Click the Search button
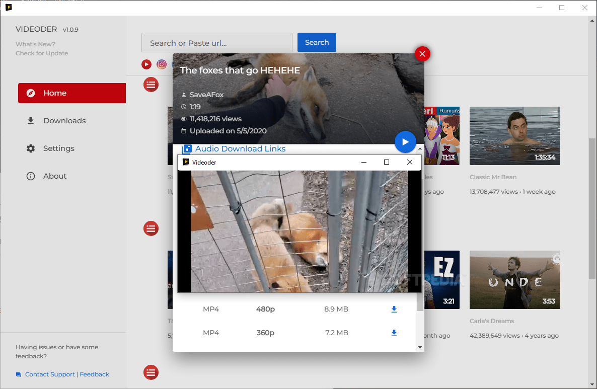The image size is (597, 389). coord(317,42)
